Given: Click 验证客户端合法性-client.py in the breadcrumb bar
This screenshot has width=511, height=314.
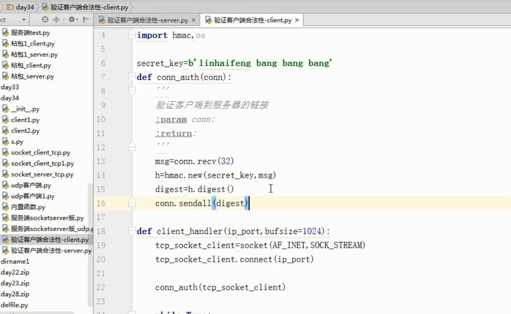Looking at the screenshot, I should 86,7.
